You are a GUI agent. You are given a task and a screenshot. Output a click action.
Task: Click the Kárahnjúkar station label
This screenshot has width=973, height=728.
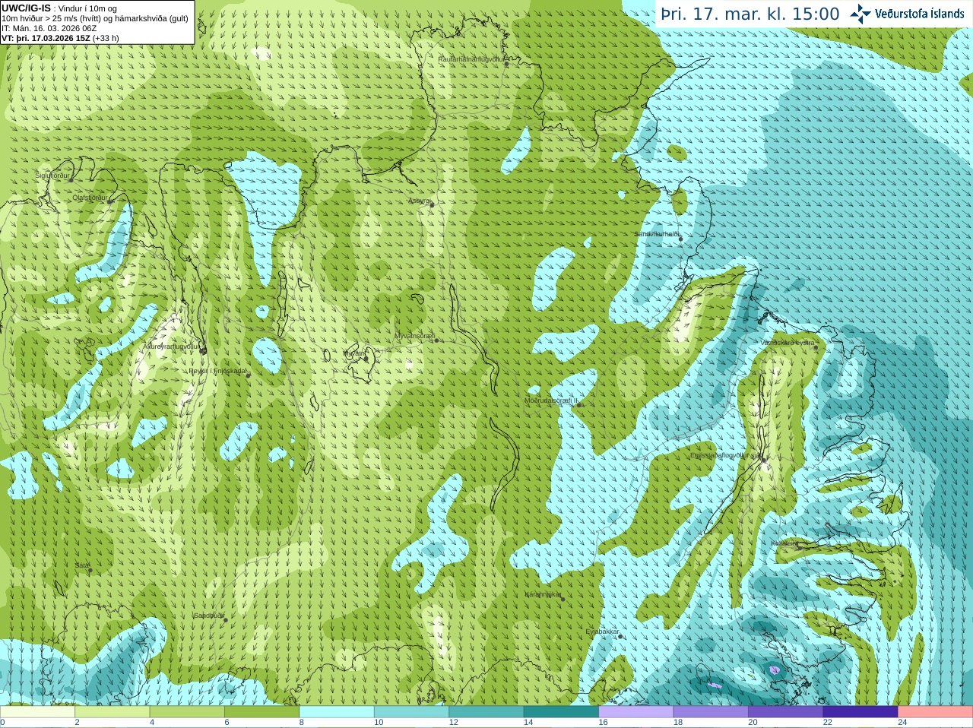pyautogui.click(x=543, y=594)
